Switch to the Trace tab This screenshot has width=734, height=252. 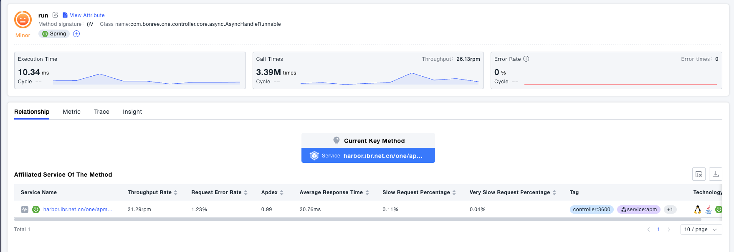tap(101, 112)
